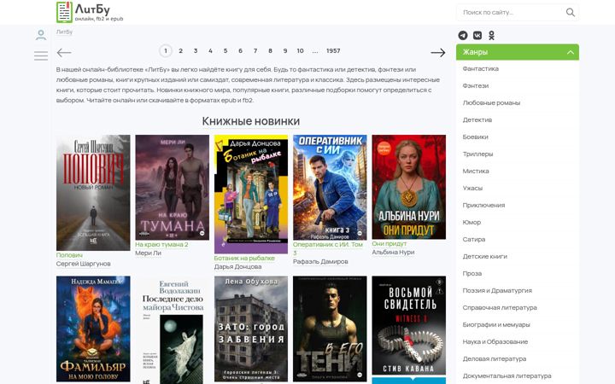Open the Боевики genre
Viewport: 615px width, 384px height.
tap(475, 137)
